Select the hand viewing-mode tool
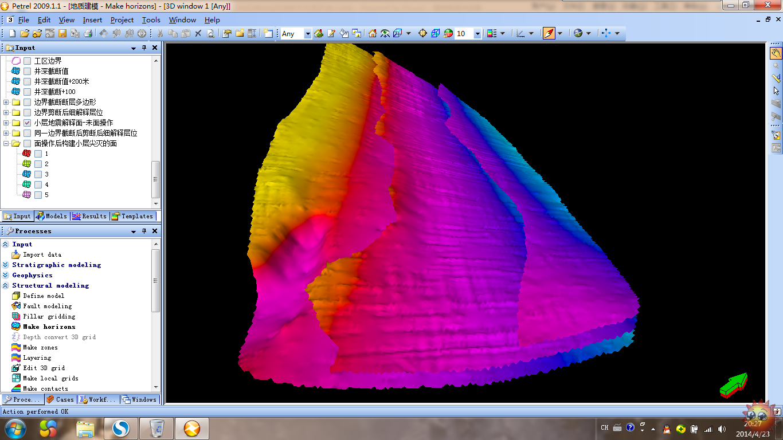The image size is (783, 440). (776, 53)
